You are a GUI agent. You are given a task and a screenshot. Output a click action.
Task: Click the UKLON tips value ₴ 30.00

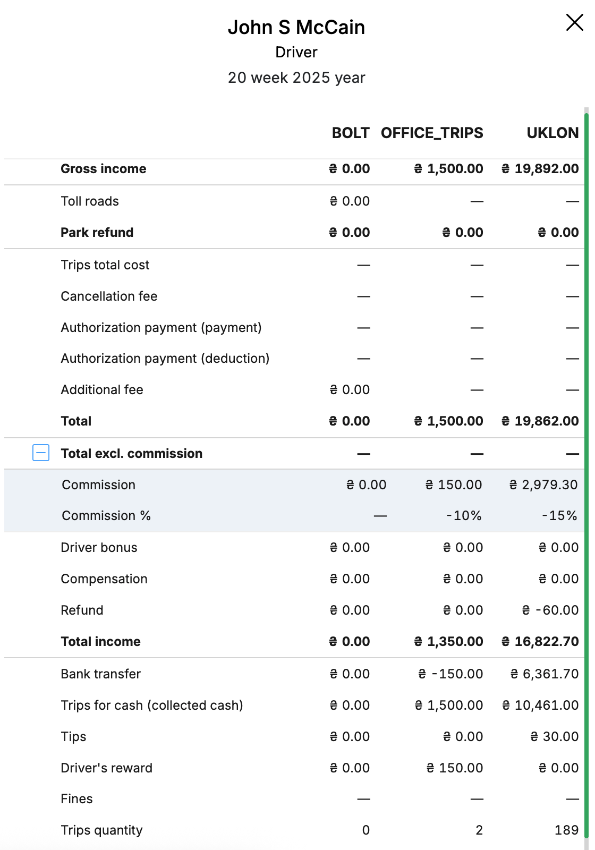tap(555, 736)
